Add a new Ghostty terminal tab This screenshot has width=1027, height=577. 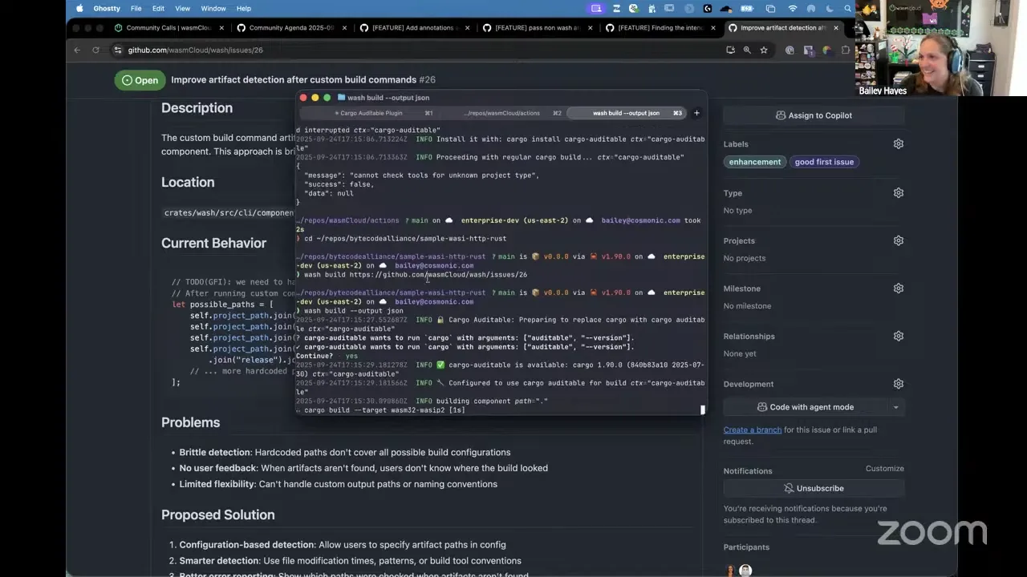coord(696,113)
